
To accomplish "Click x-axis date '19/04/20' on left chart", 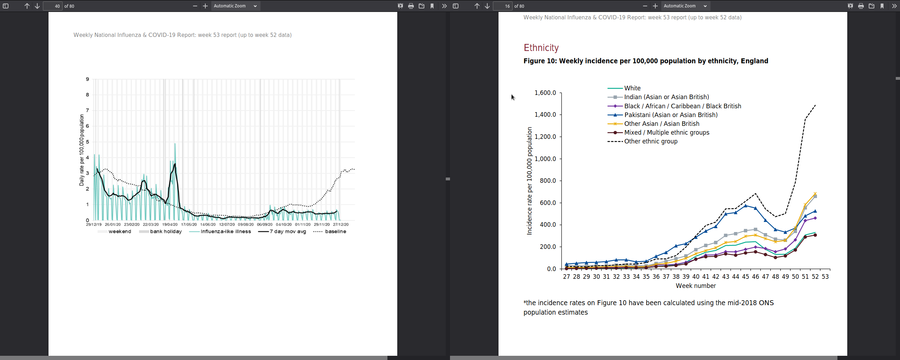I will click(x=170, y=224).
